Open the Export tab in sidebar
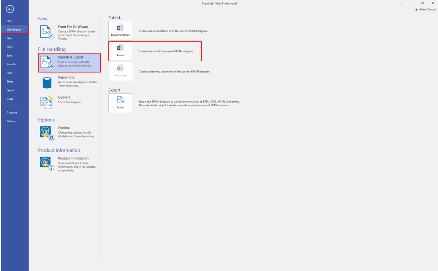Screen dimensions: 438x271 10,90
